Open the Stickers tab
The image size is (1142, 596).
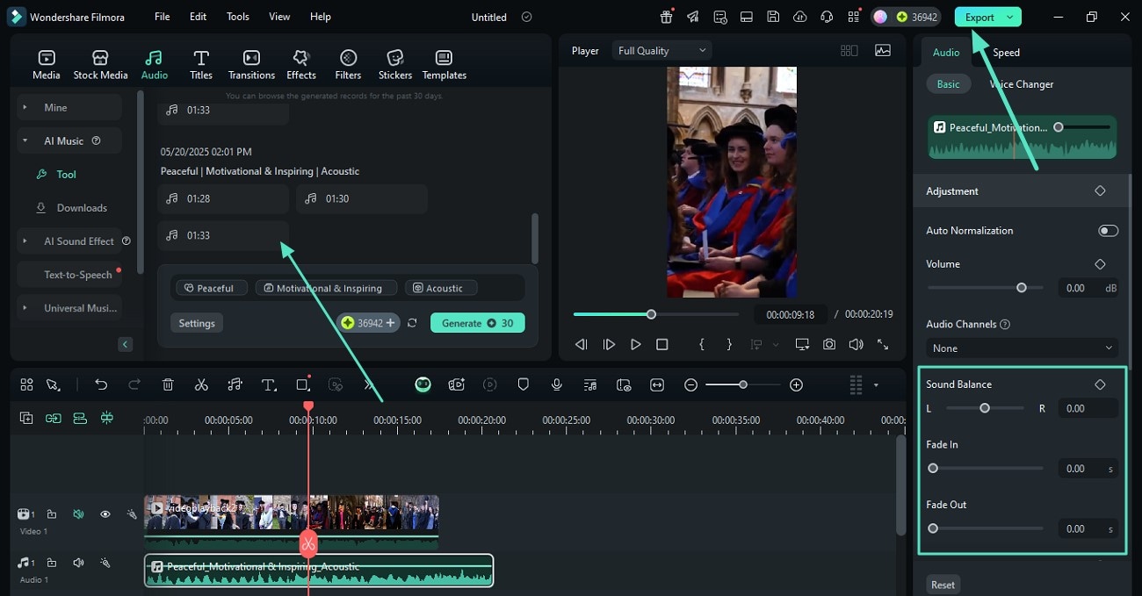click(395, 65)
